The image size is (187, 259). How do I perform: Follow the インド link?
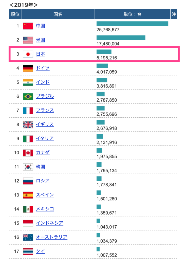(43, 82)
